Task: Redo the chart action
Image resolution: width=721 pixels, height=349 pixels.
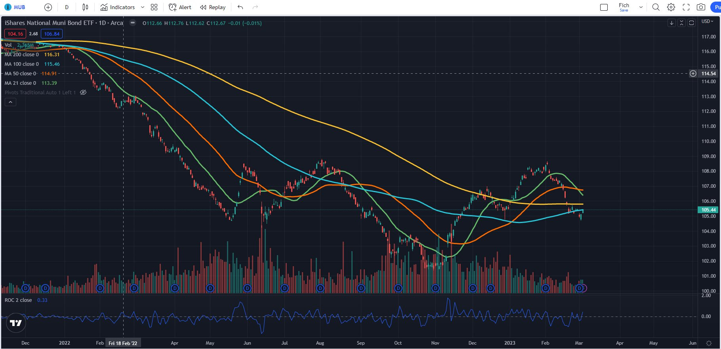Action: click(x=255, y=7)
